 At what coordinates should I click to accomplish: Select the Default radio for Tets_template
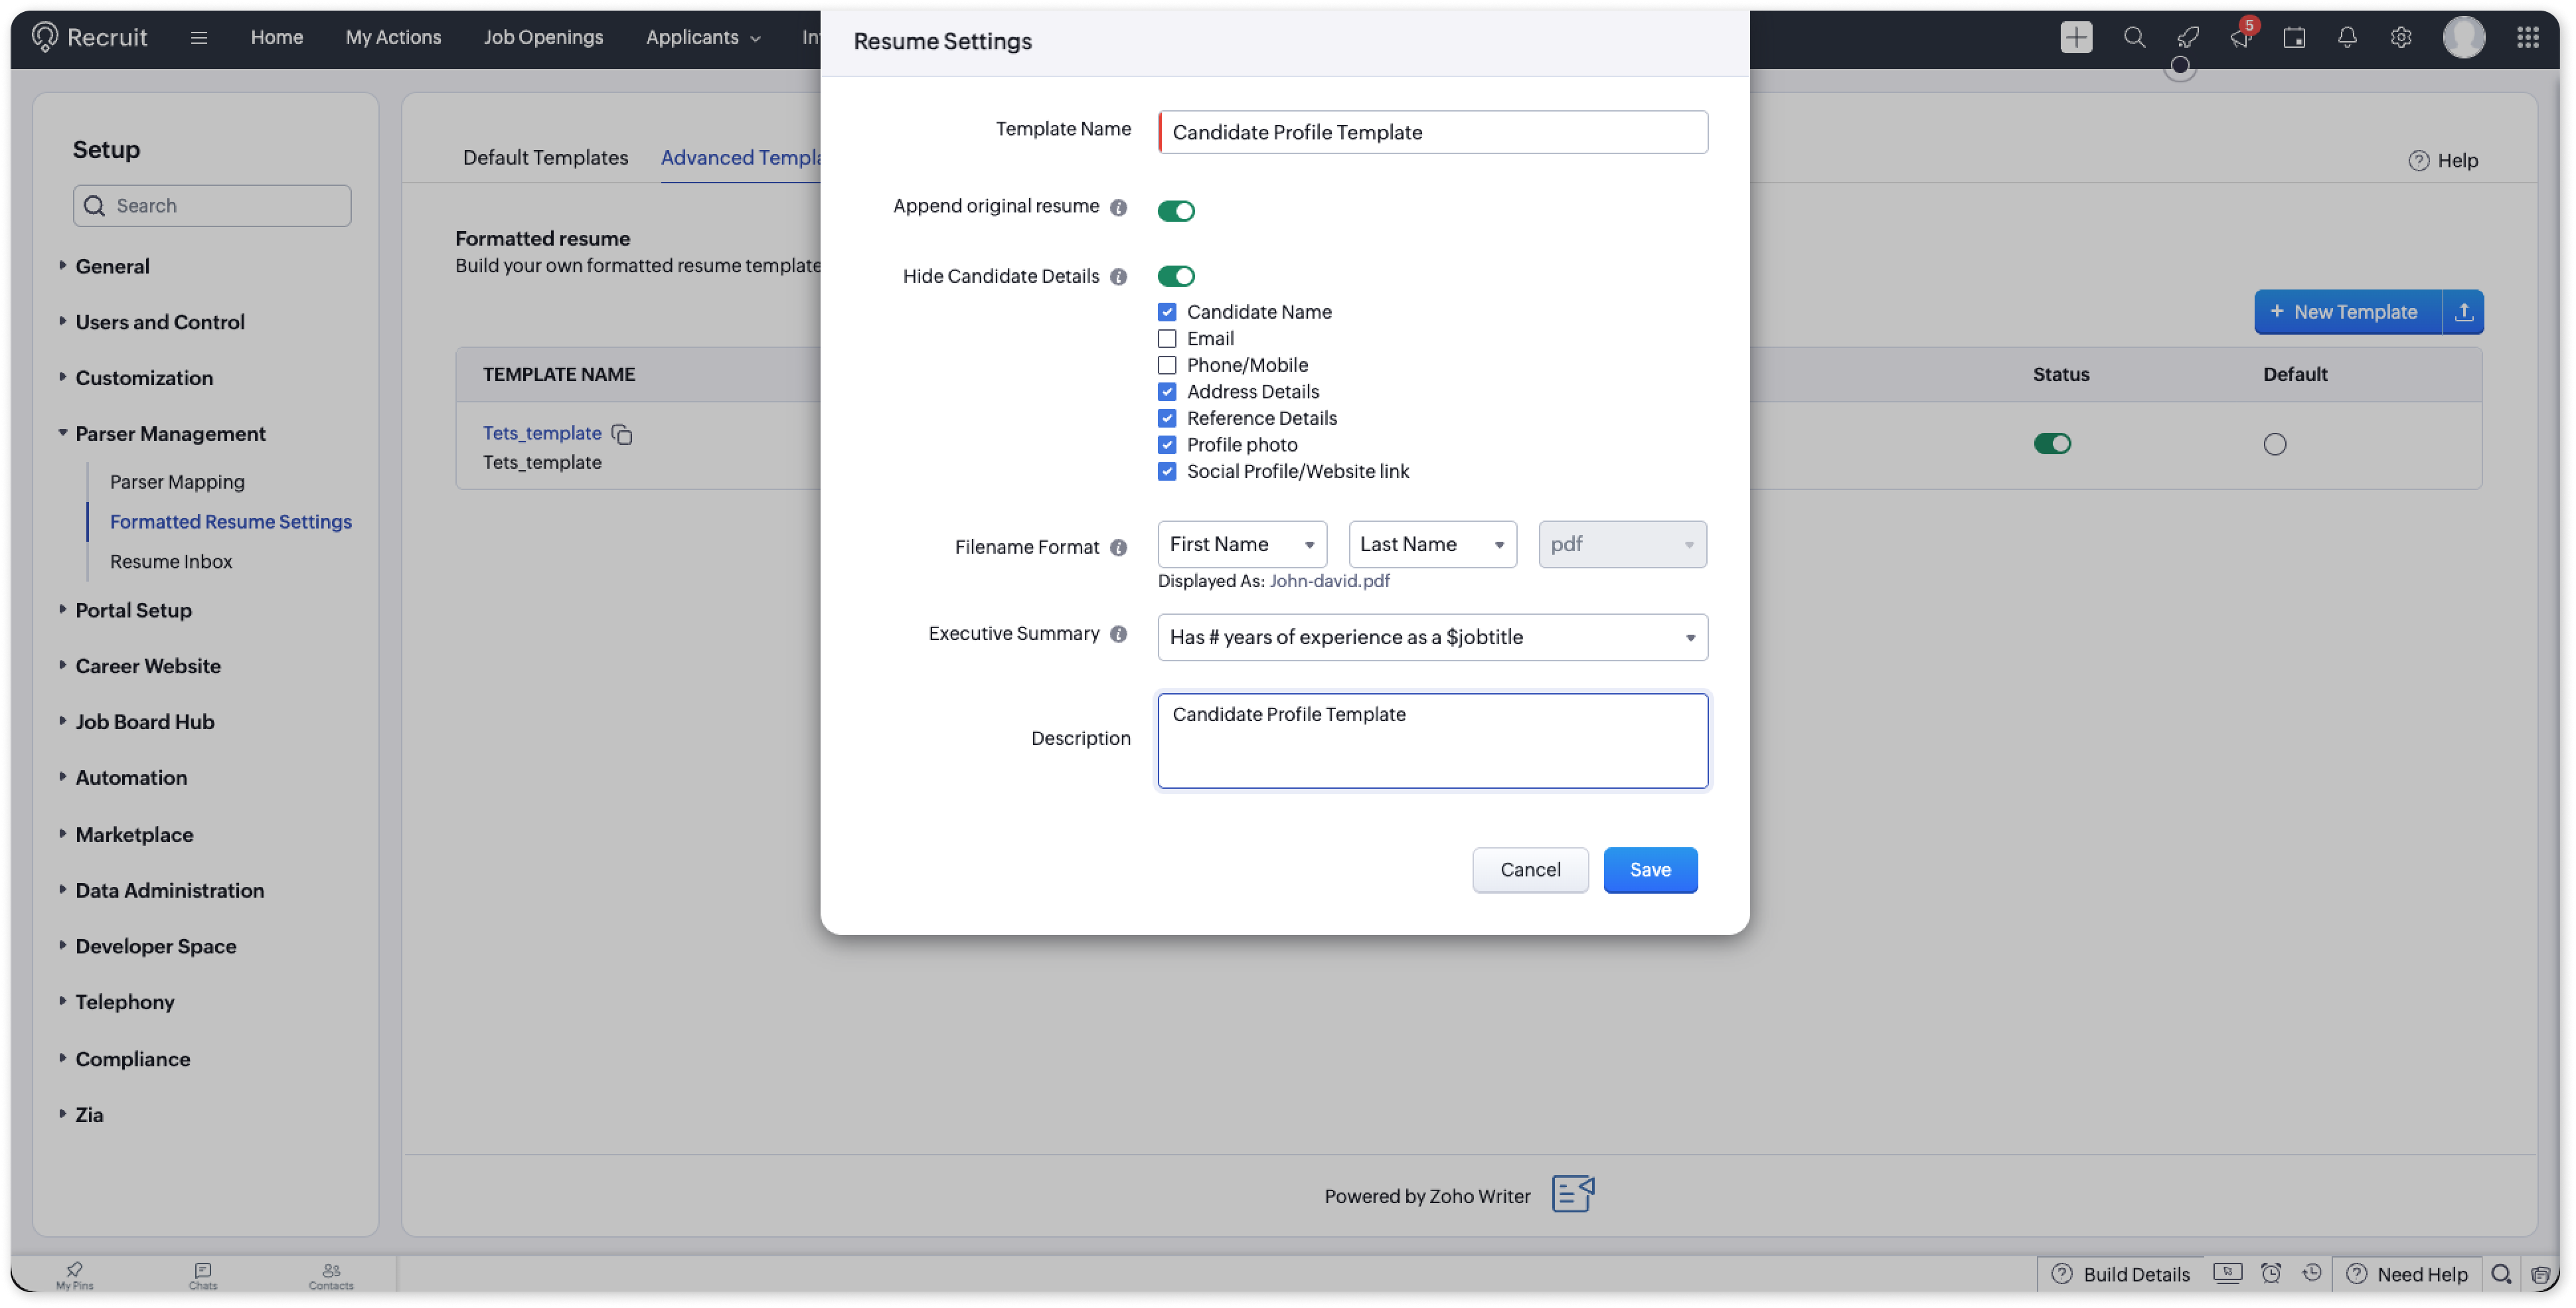tap(2274, 444)
